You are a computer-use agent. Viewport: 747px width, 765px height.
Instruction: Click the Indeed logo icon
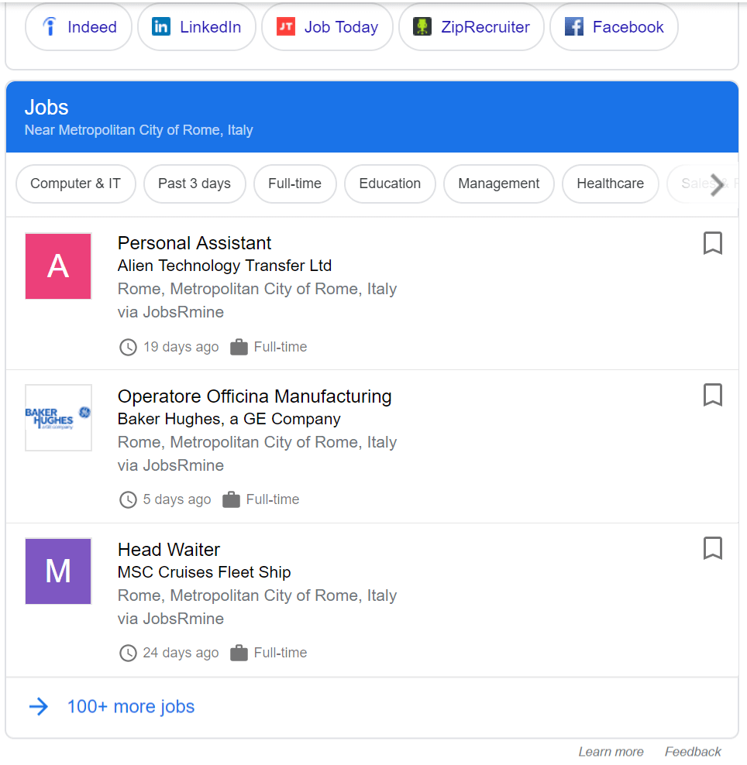pos(50,26)
